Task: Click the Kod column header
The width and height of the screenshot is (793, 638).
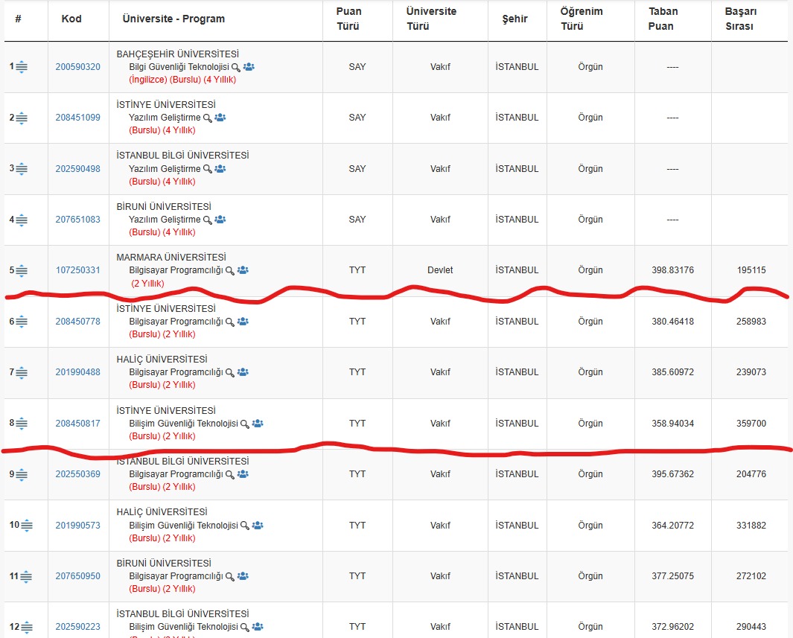Action: 71,19
